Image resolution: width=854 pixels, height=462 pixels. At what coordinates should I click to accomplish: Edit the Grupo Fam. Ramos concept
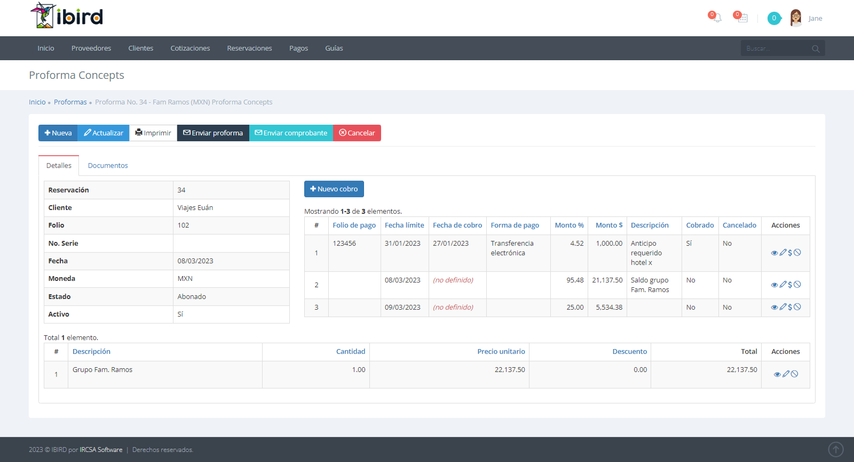tap(786, 374)
